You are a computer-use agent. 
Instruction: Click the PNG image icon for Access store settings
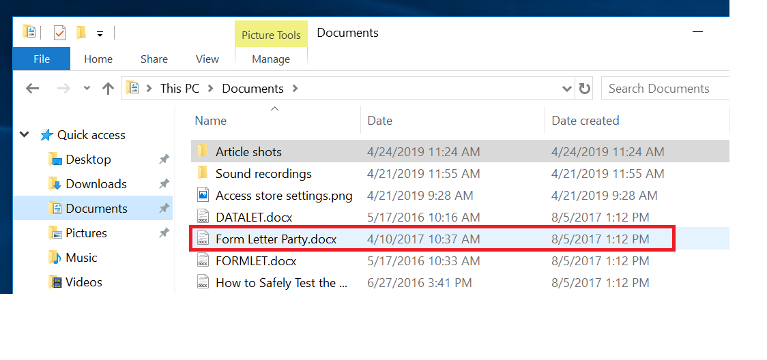tap(203, 195)
